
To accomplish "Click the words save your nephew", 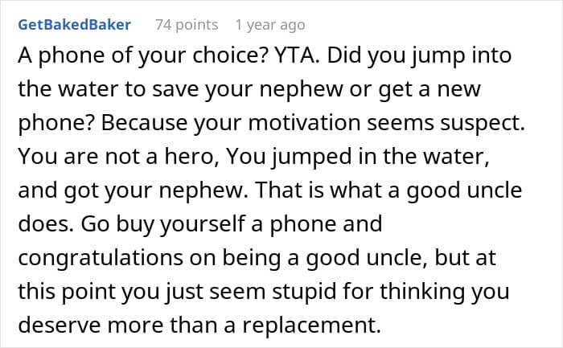I will pyautogui.click(x=247, y=89).
